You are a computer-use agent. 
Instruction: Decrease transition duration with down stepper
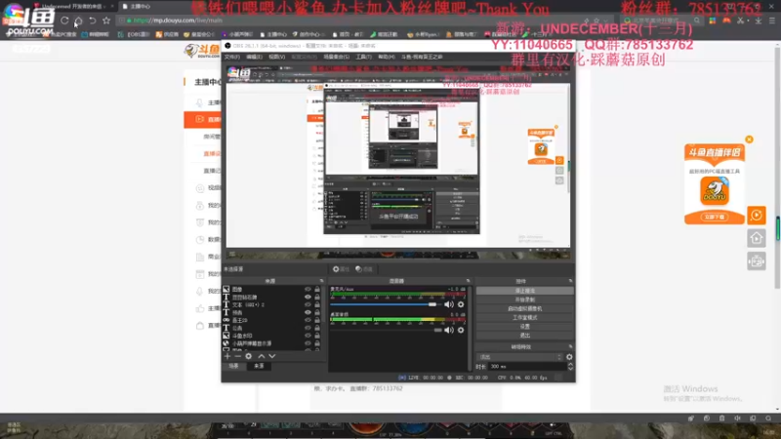(x=570, y=369)
